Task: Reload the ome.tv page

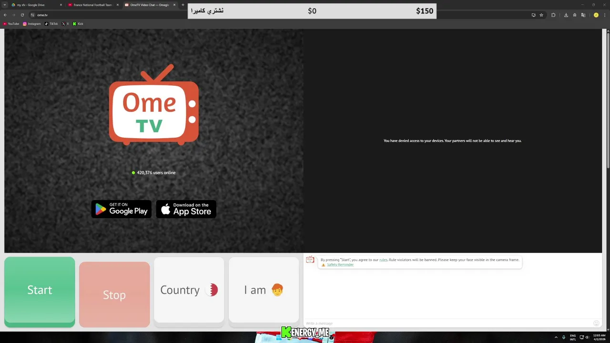Action: click(22, 15)
